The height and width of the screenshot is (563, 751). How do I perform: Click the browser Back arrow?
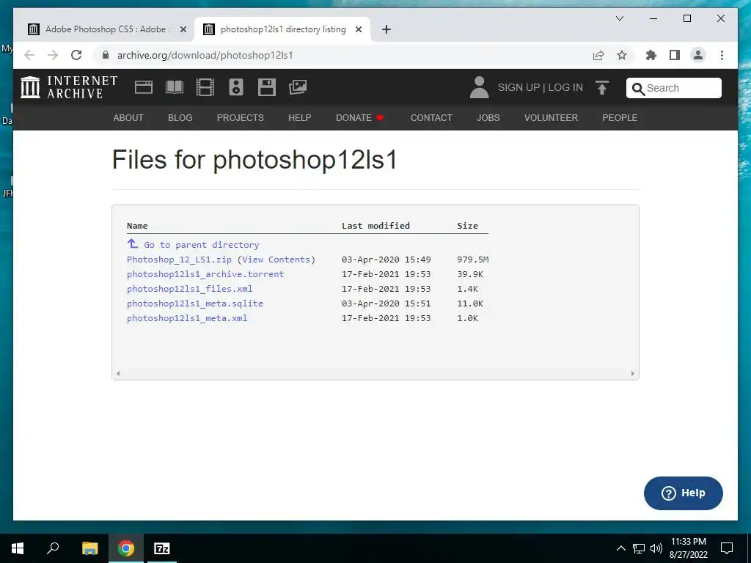29,55
